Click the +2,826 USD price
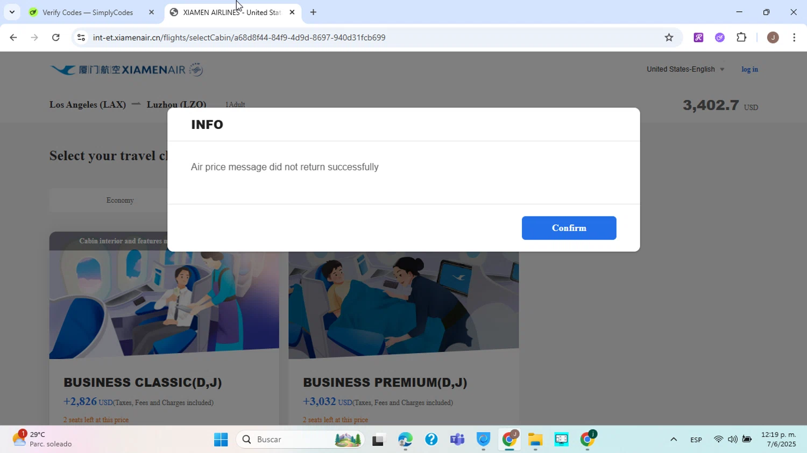This screenshot has height=453, width=807. click(x=88, y=402)
